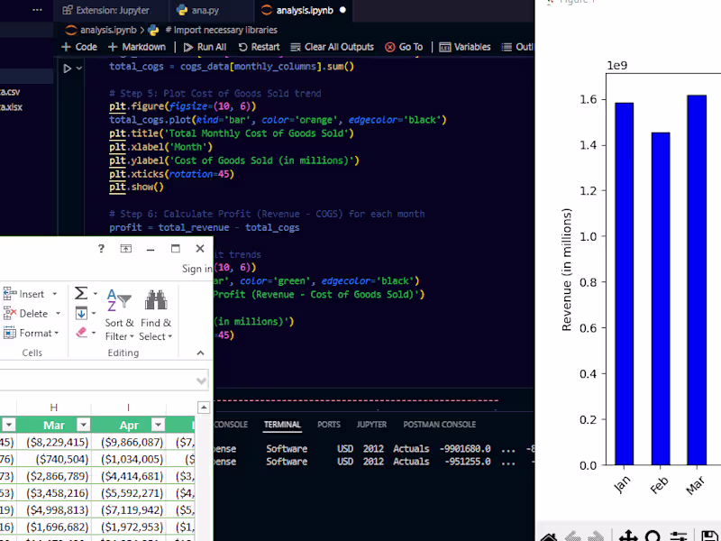721x541 pixels.
Task: Click the Excel Clear eraser icon
Action: [81, 333]
